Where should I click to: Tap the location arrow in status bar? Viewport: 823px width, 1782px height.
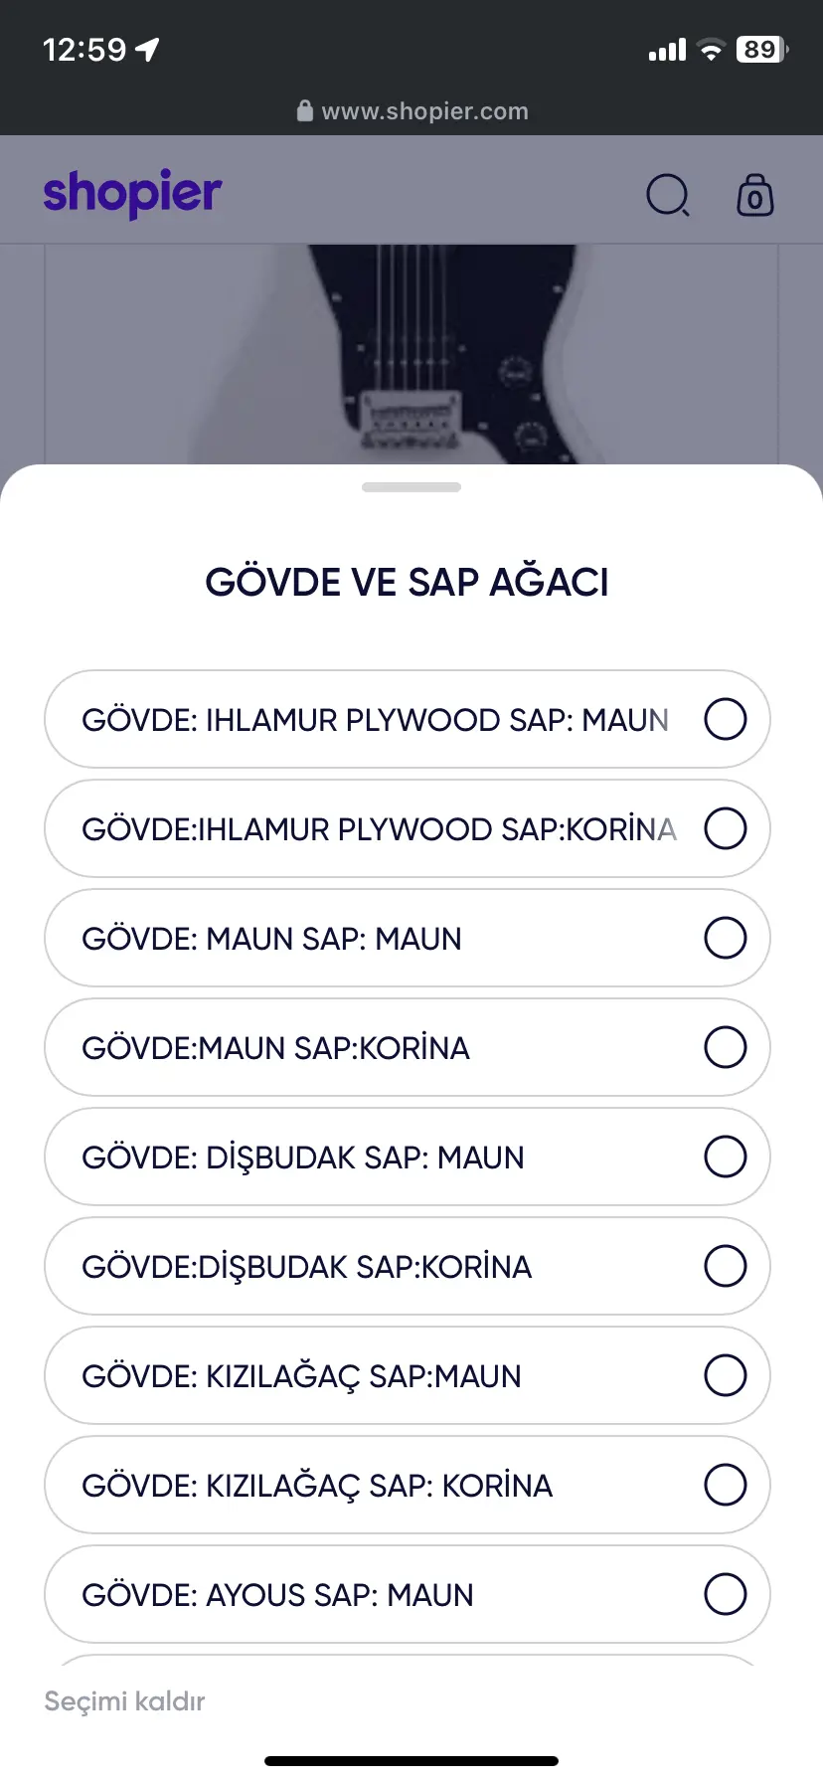point(148,50)
